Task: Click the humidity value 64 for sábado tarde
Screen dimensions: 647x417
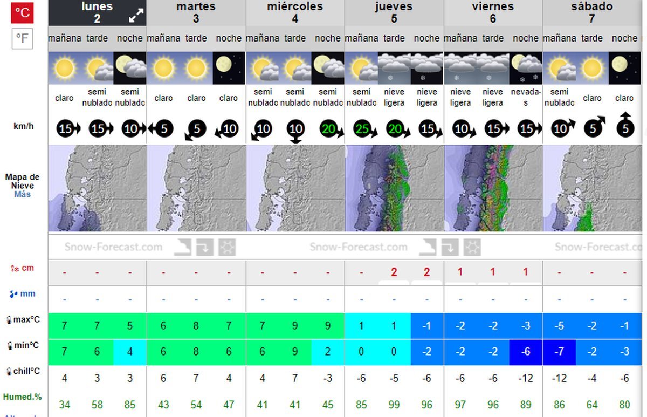Action: click(x=592, y=405)
